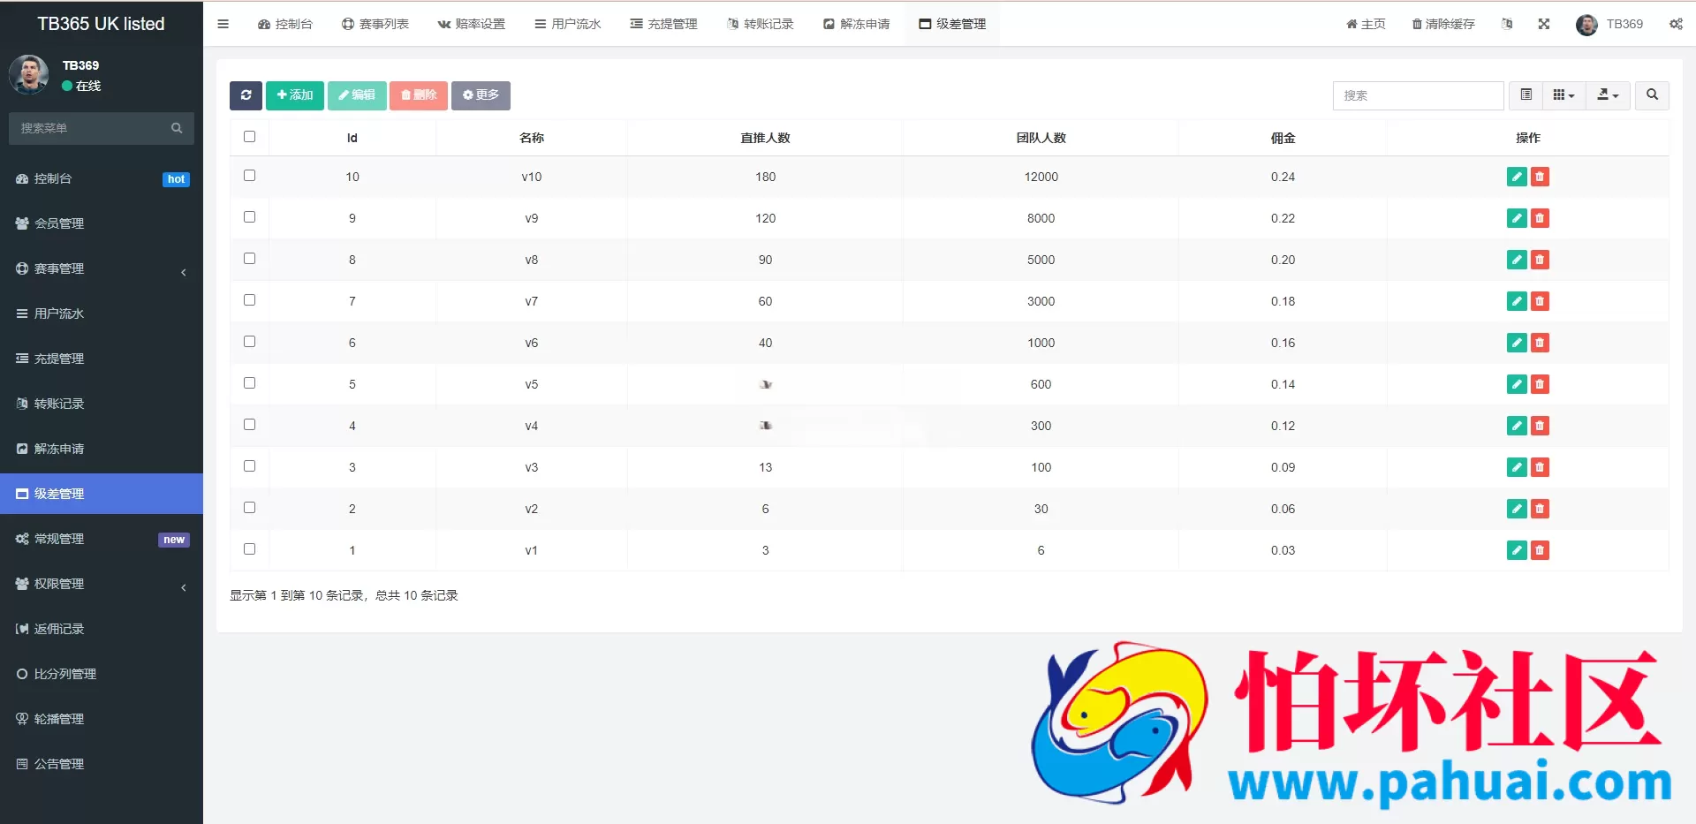Delete the v9 row with trash icon

coord(1540,218)
